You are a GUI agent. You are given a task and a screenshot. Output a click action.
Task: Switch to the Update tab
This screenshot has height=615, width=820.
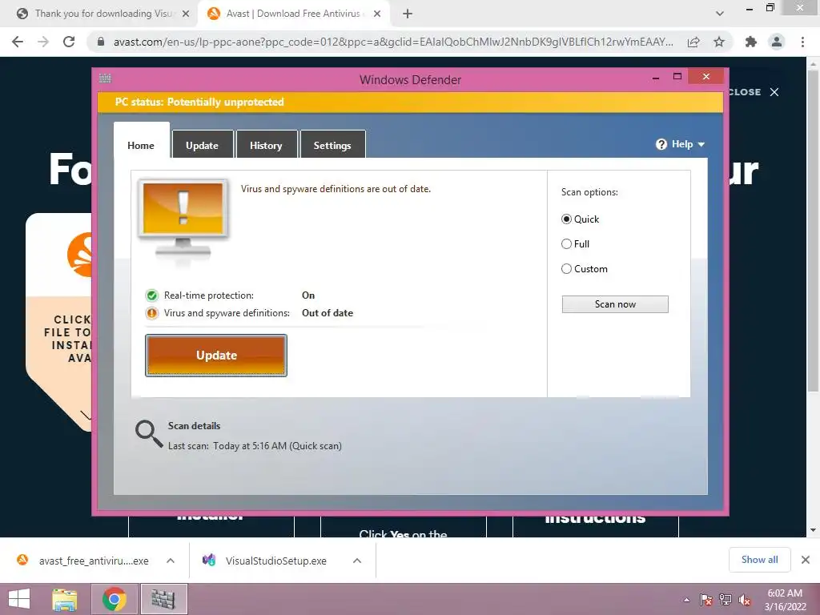tap(203, 144)
